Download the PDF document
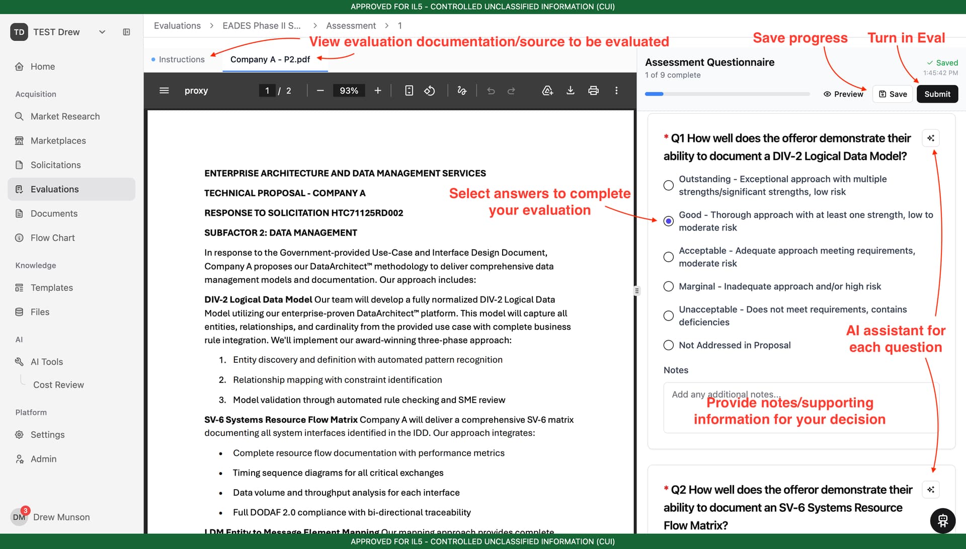 pos(570,91)
